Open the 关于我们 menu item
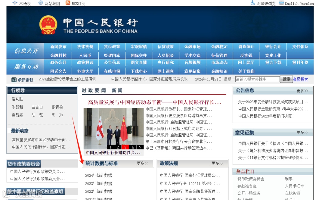This screenshot has height=200, width=325. tap(246, 71)
